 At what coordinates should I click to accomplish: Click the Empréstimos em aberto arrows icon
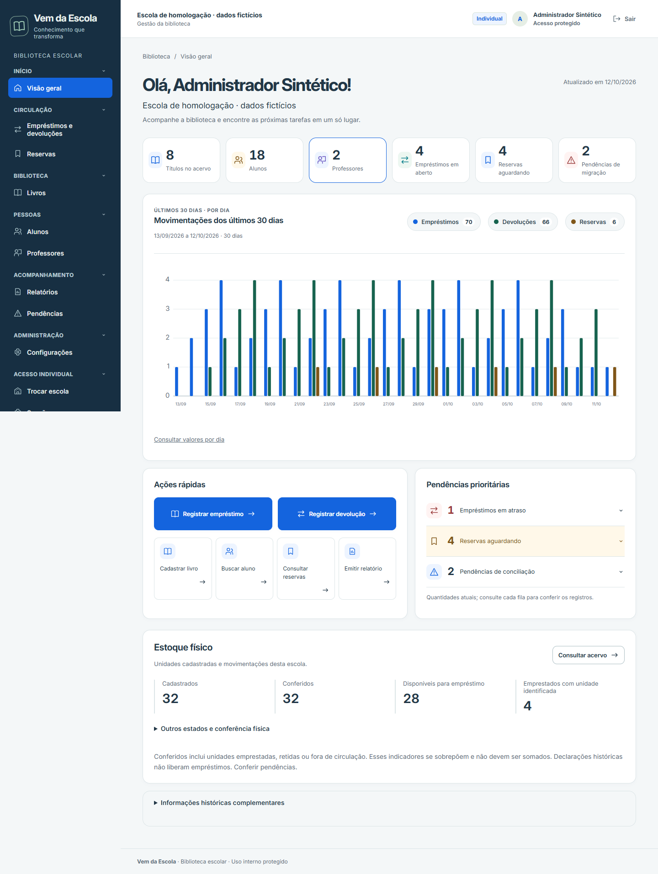click(x=405, y=160)
